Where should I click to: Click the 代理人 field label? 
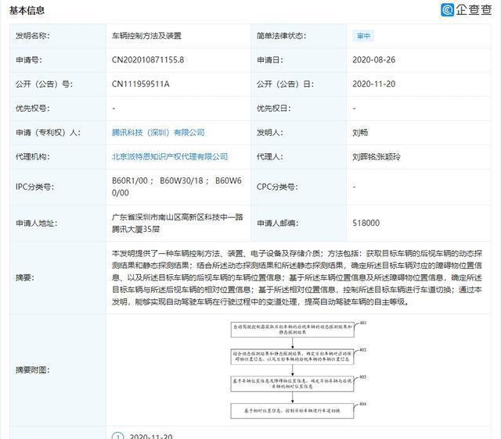(269, 156)
